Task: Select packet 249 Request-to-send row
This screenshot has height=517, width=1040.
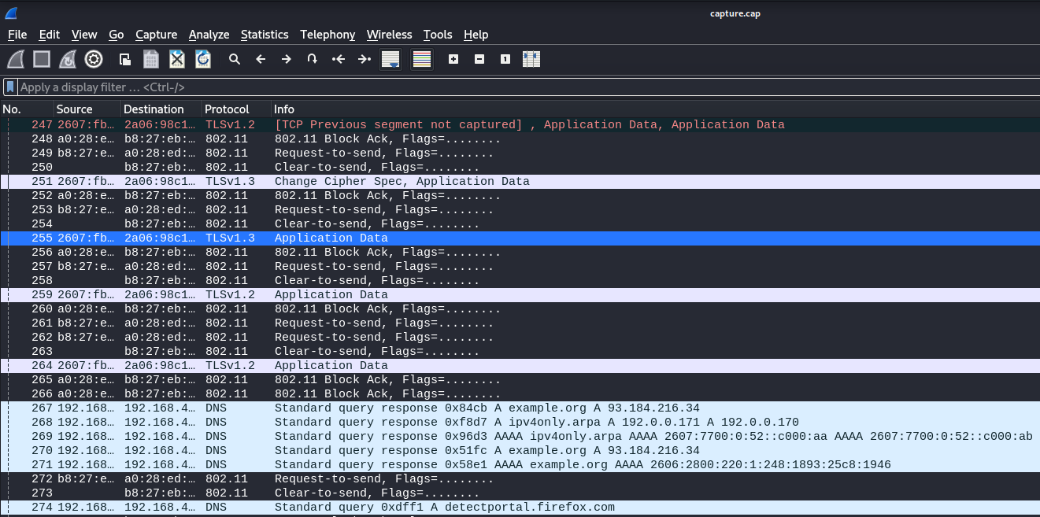Action: [520, 153]
